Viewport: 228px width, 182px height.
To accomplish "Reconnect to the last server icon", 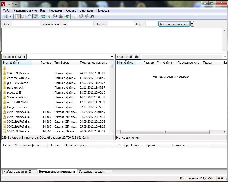I will click(67, 16).
